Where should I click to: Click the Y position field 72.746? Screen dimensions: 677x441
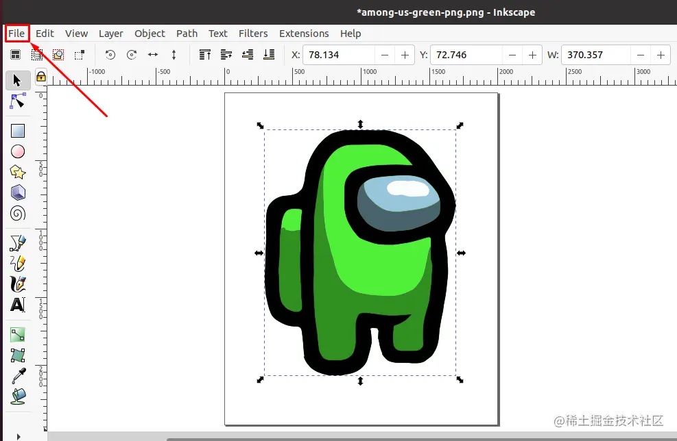466,55
